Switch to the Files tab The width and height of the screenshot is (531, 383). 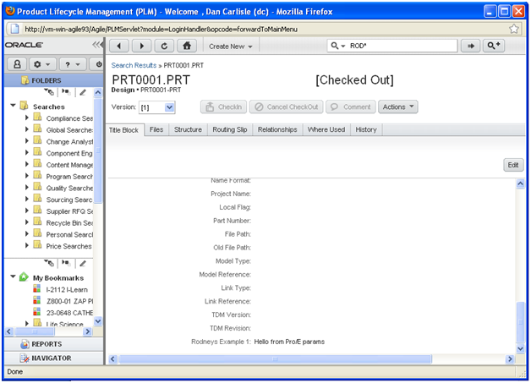point(156,130)
